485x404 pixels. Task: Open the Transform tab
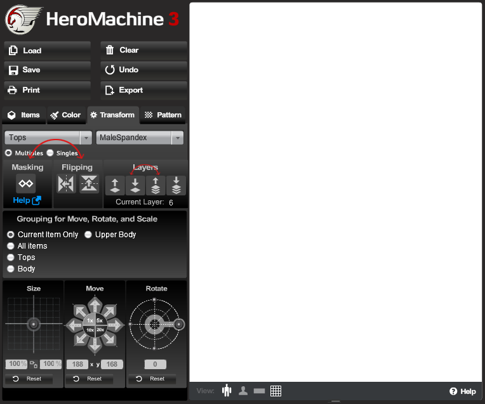point(113,115)
